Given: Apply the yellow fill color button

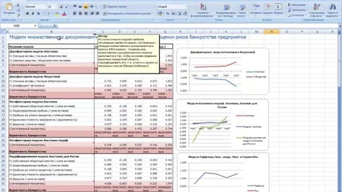Looking at the screenshot, I should pyautogui.click(x=56, y=14).
